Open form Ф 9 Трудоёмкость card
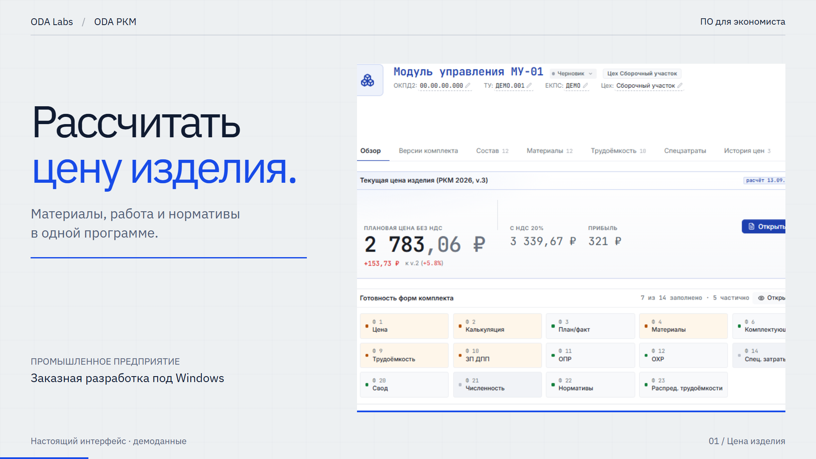 [x=404, y=355]
